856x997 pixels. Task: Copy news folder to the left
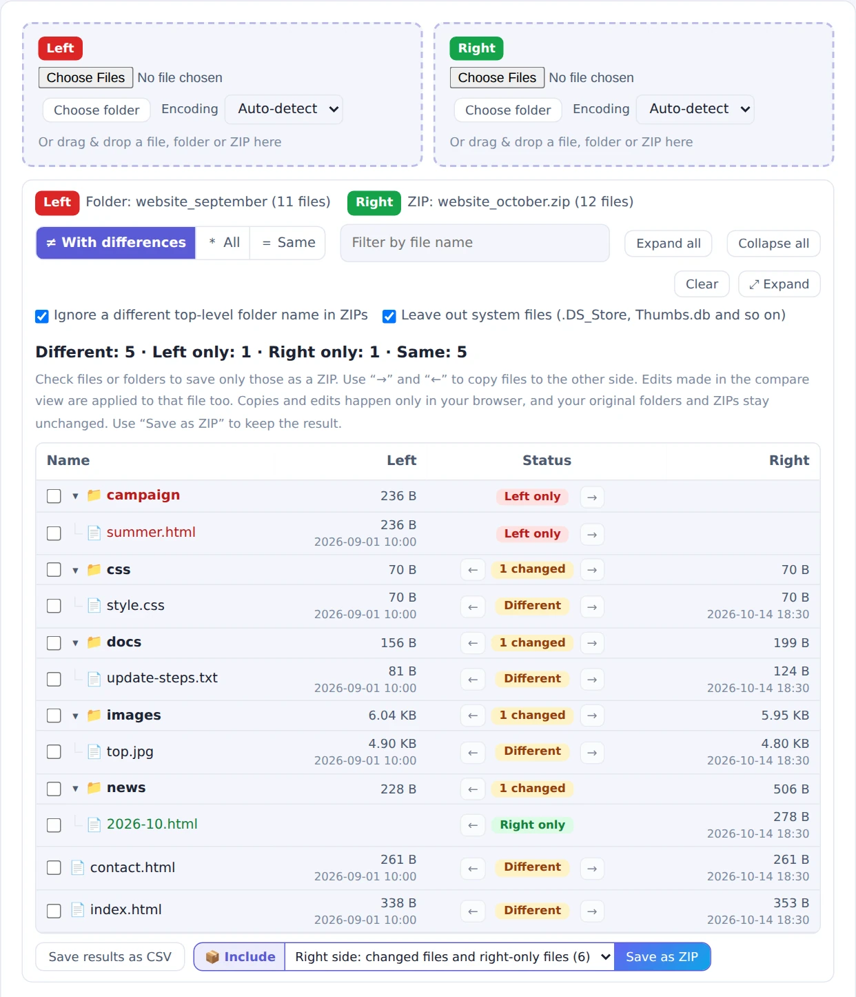click(473, 789)
